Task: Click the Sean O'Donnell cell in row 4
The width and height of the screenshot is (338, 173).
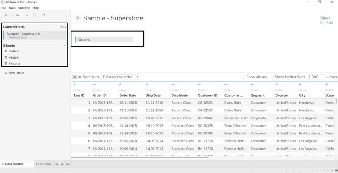Action: [236, 126]
